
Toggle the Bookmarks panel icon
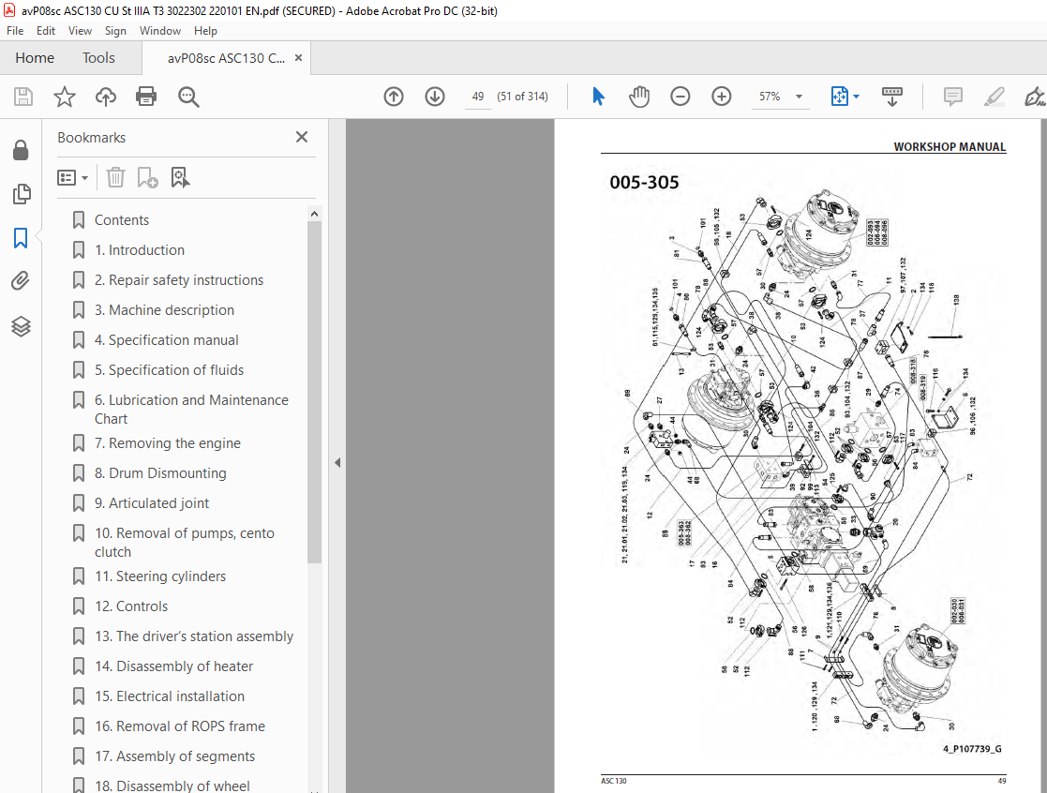point(21,238)
